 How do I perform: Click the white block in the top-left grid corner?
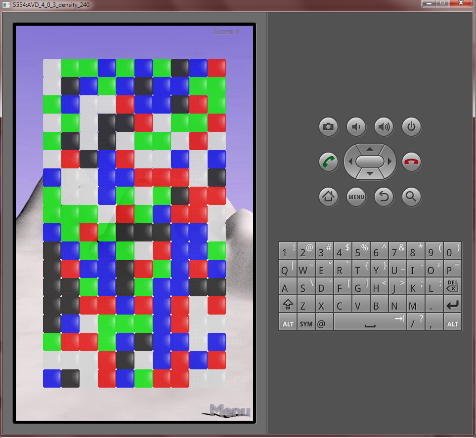[x=52, y=68]
